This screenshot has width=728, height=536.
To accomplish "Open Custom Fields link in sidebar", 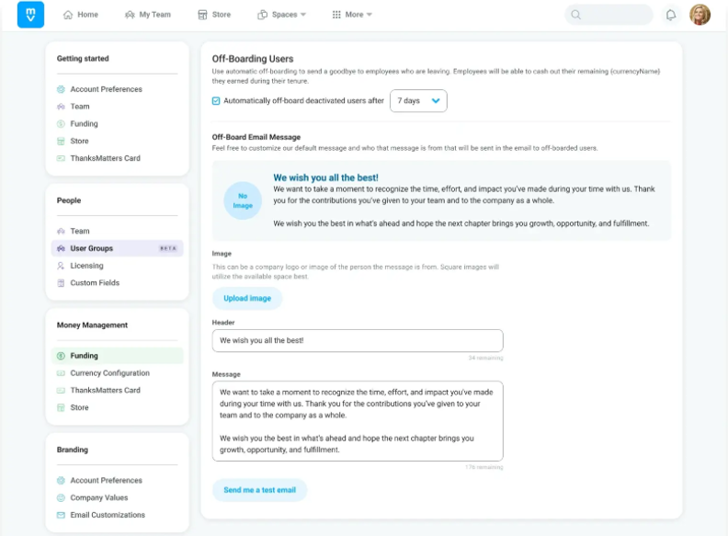I will [x=95, y=283].
